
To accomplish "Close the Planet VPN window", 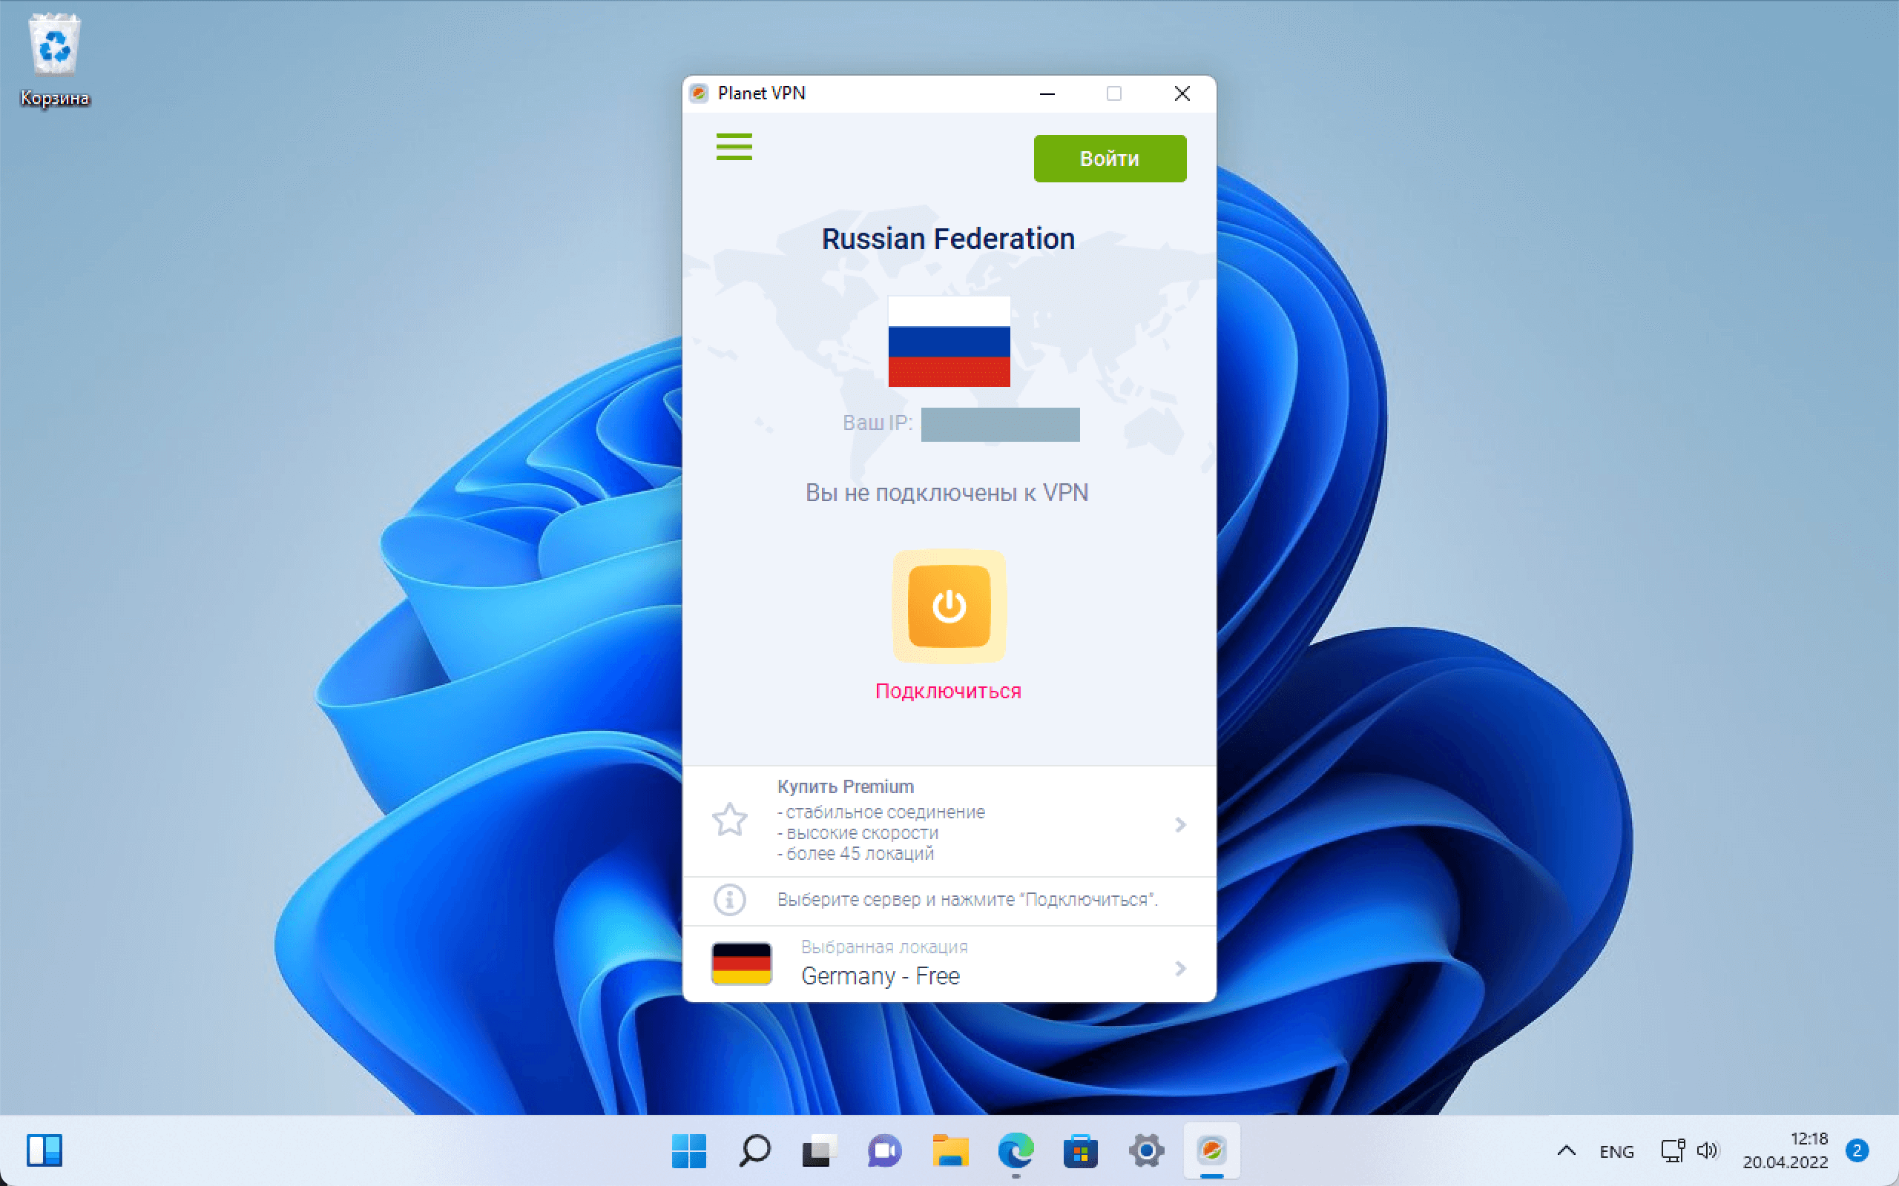I will tap(1182, 93).
